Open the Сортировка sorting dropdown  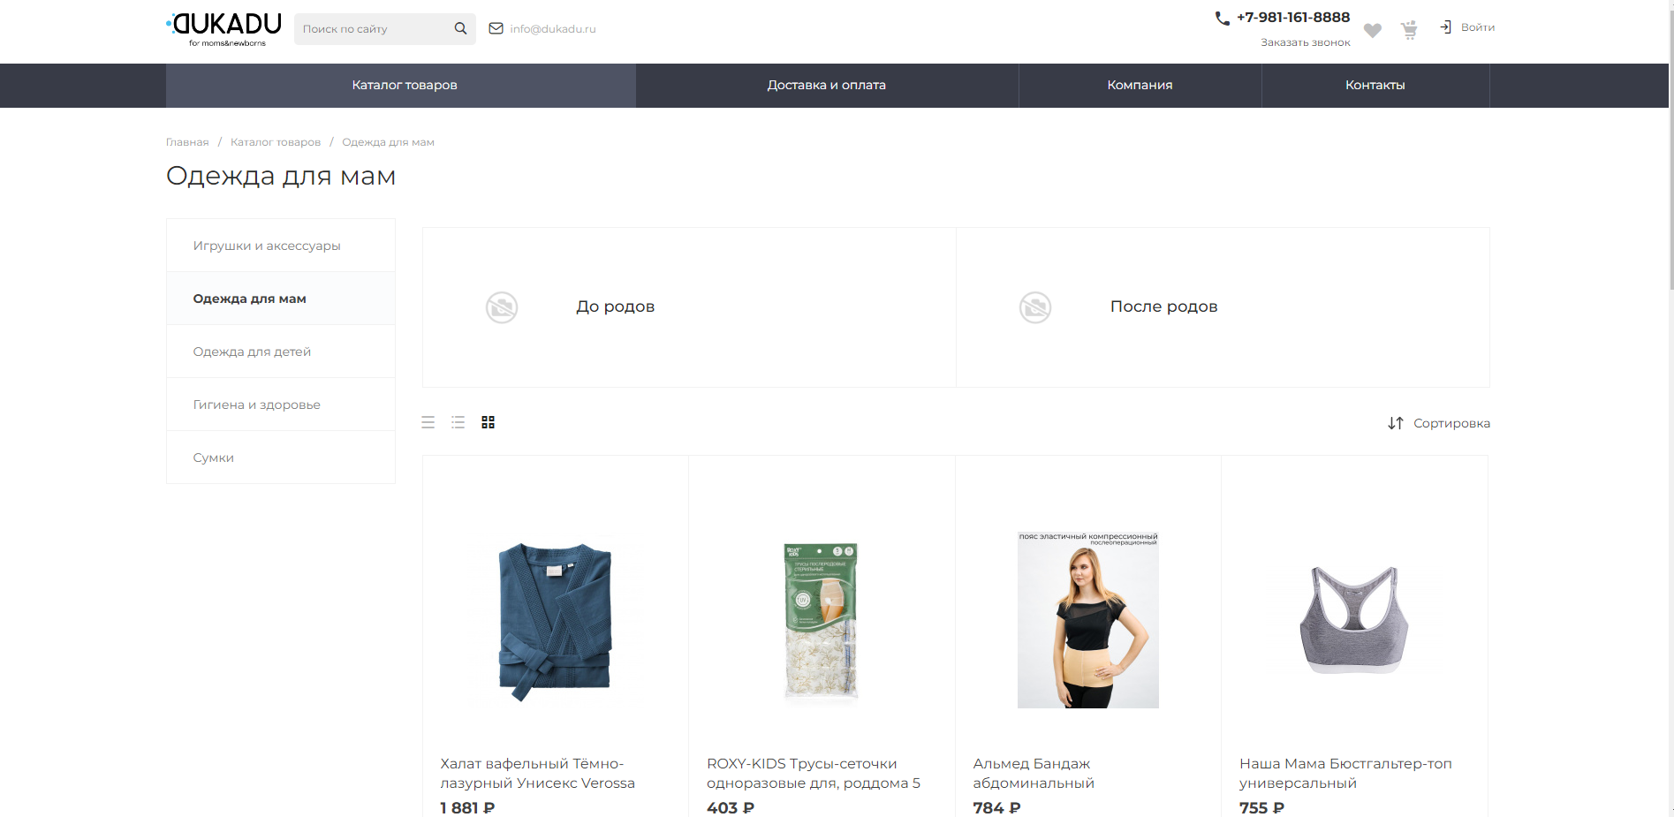[1439, 423]
